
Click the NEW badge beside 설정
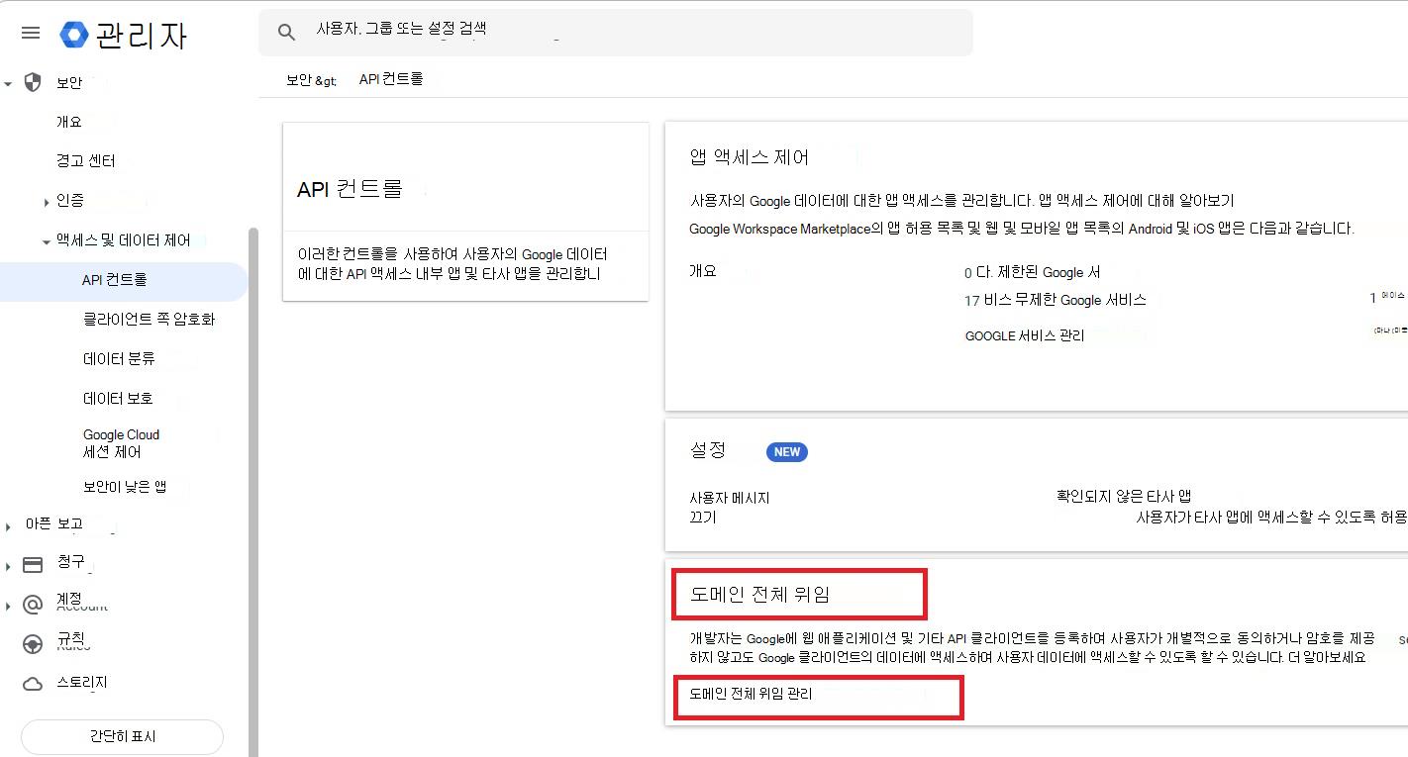click(x=787, y=452)
